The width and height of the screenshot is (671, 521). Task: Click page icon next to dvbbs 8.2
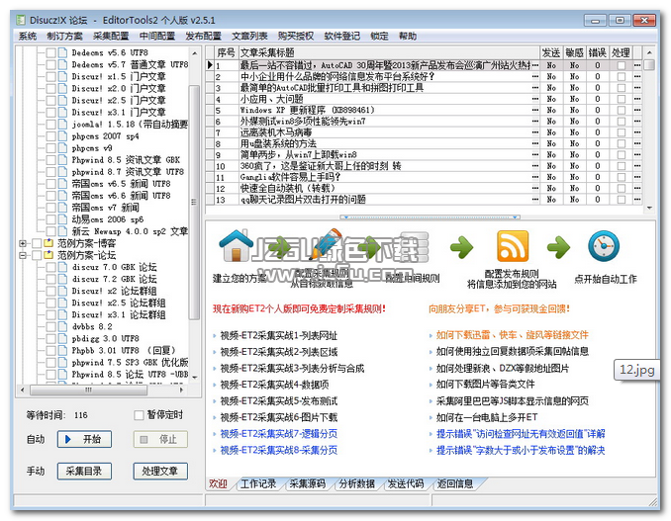pyautogui.click(x=63, y=326)
